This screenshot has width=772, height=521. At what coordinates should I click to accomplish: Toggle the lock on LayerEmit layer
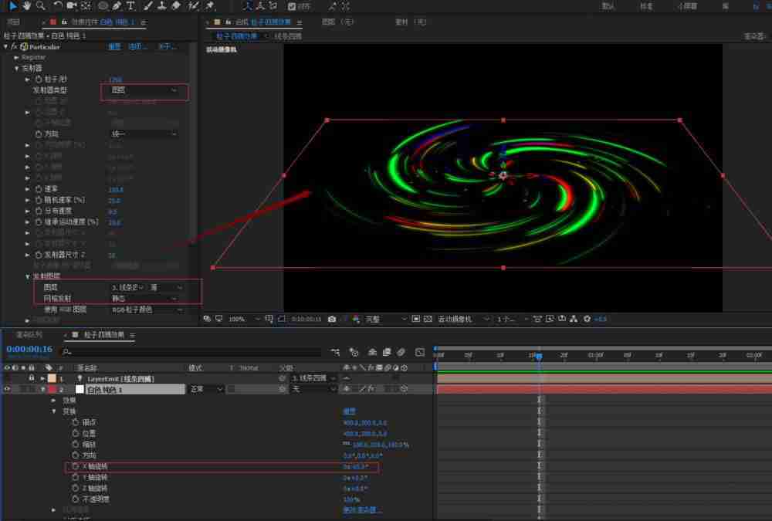pyautogui.click(x=32, y=378)
